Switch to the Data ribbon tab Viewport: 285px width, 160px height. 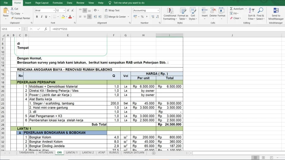pos(69,3)
